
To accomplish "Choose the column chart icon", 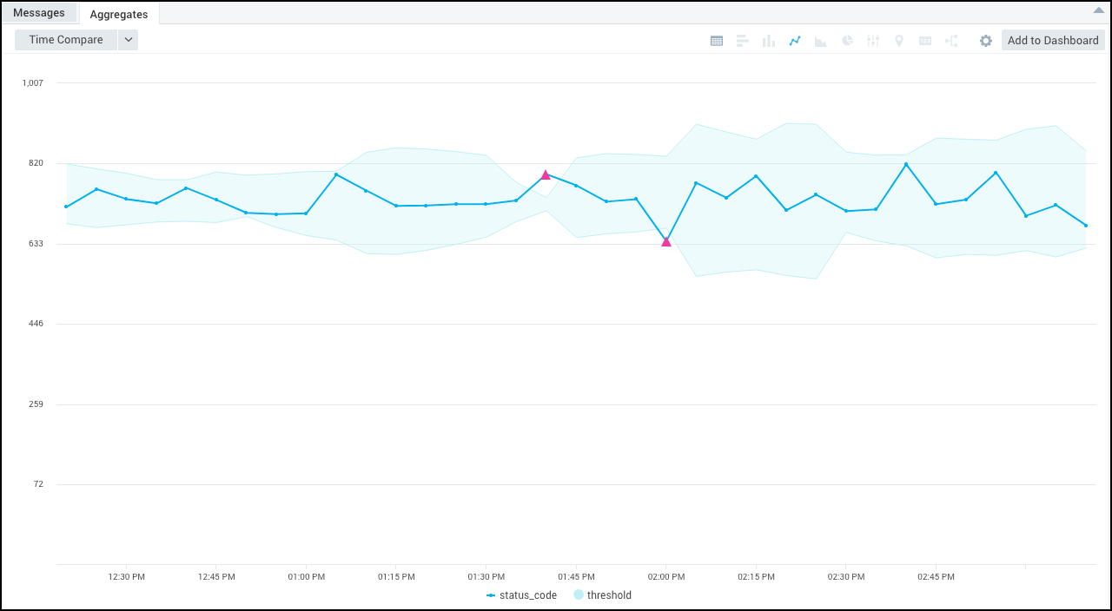I will (x=769, y=41).
